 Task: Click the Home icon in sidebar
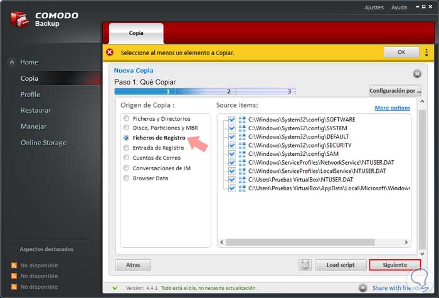[x=12, y=62]
